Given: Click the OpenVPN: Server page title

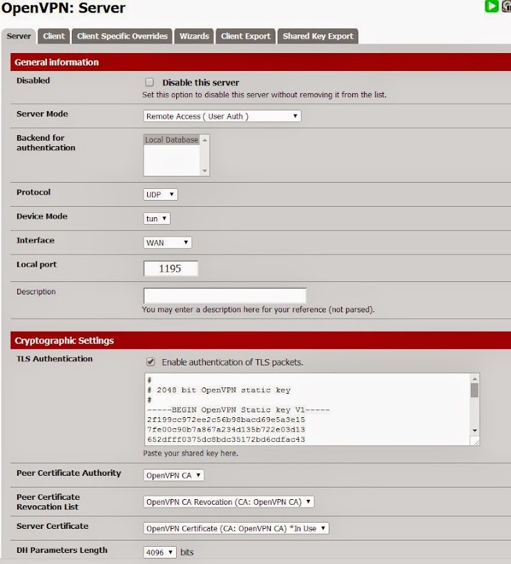Looking at the screenshot, I should [x=64, y=8].
